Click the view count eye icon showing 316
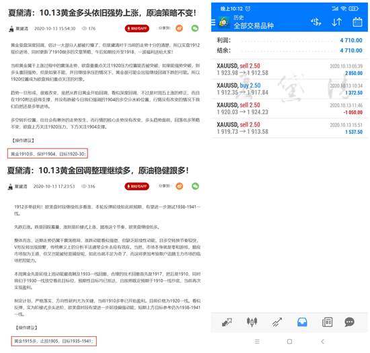Viewport: 370px width, 353px height. [x=84, y=186]
